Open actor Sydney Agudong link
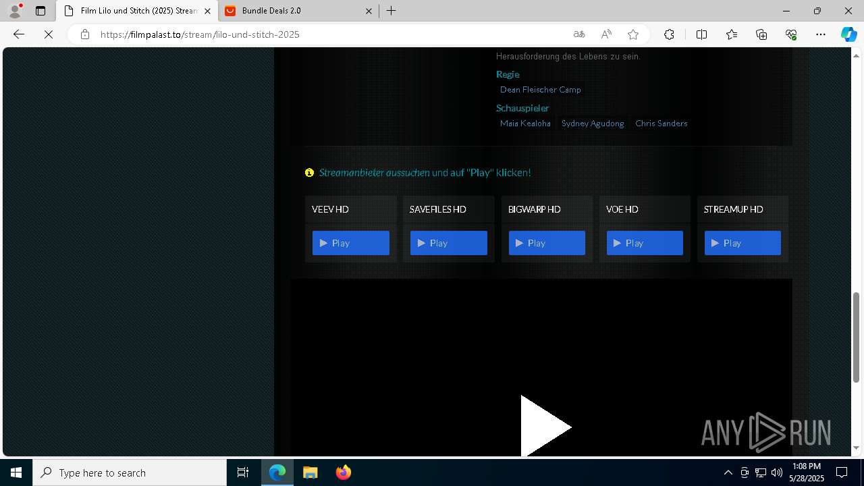 593,124
